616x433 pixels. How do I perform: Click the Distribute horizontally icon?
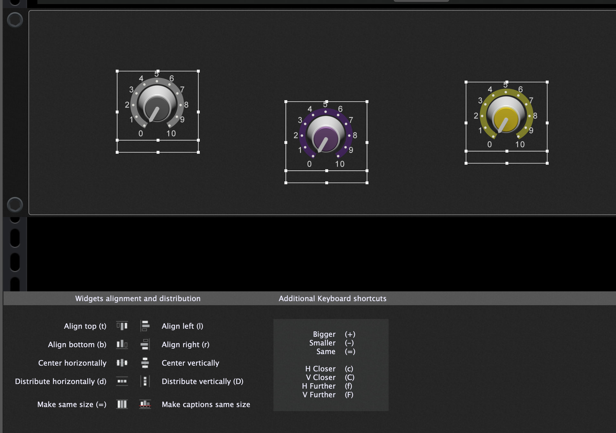click(x=122, y=381)
